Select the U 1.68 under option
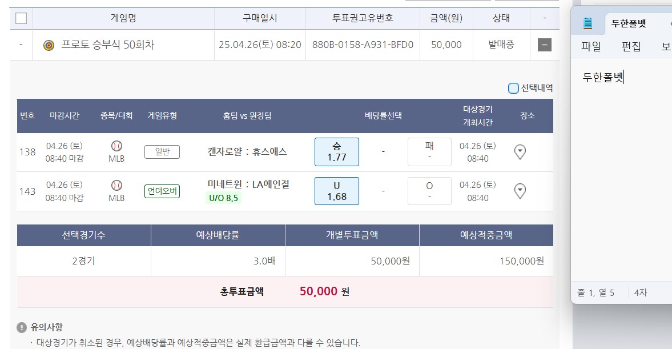The height and width of the screenshot is (349, 672). [337, 191]
